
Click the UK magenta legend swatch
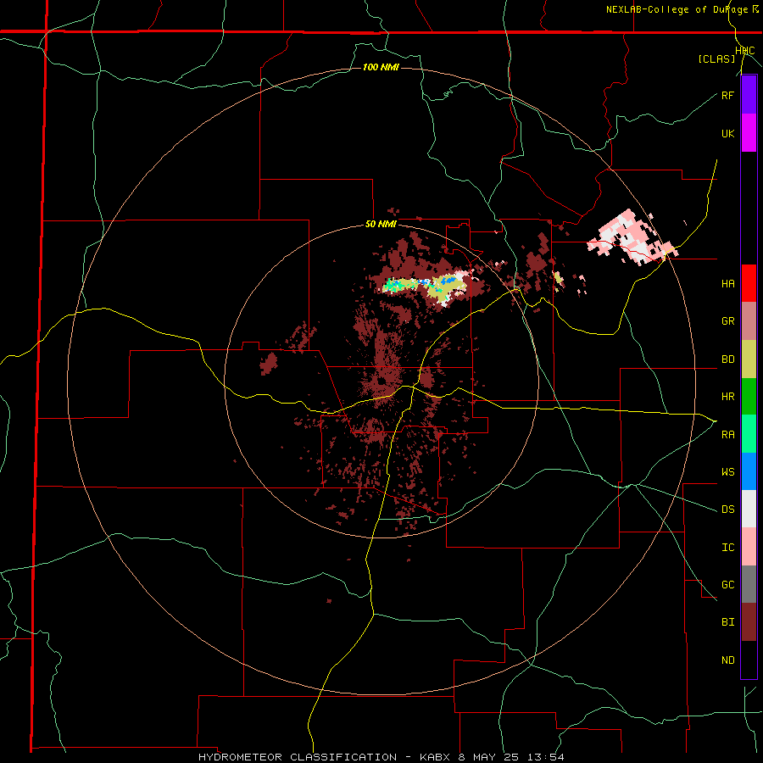pos(749,133)
